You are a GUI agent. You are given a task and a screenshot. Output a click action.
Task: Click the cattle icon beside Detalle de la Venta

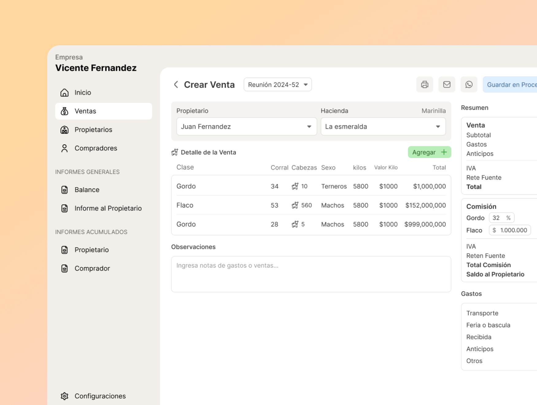click(175, 152)
